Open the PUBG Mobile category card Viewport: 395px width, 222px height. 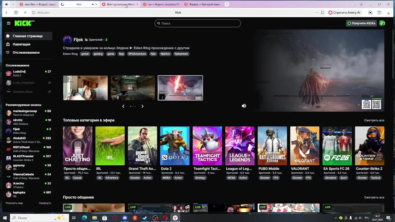click(x=272, y=146)
